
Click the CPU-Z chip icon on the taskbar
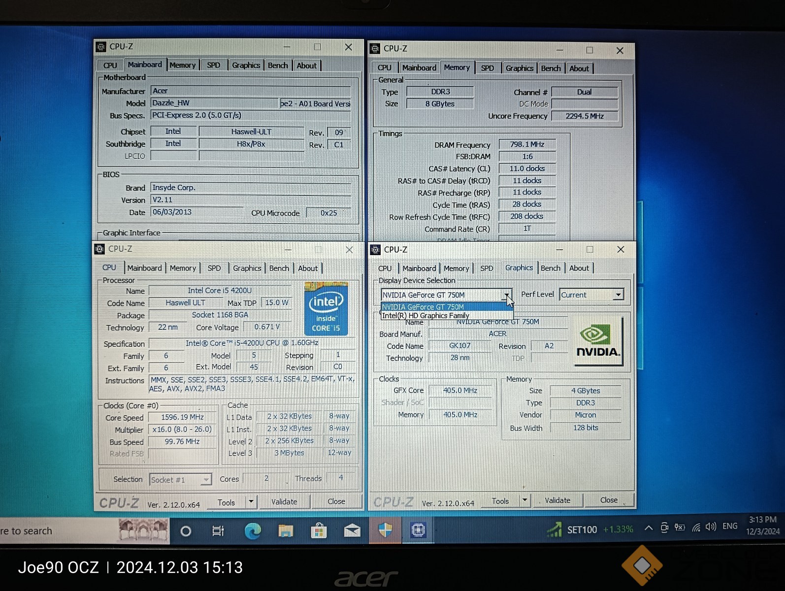(418, 530)
